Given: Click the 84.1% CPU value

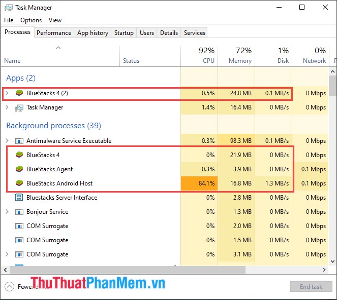Looking at the screenshot, I should 199,183.
